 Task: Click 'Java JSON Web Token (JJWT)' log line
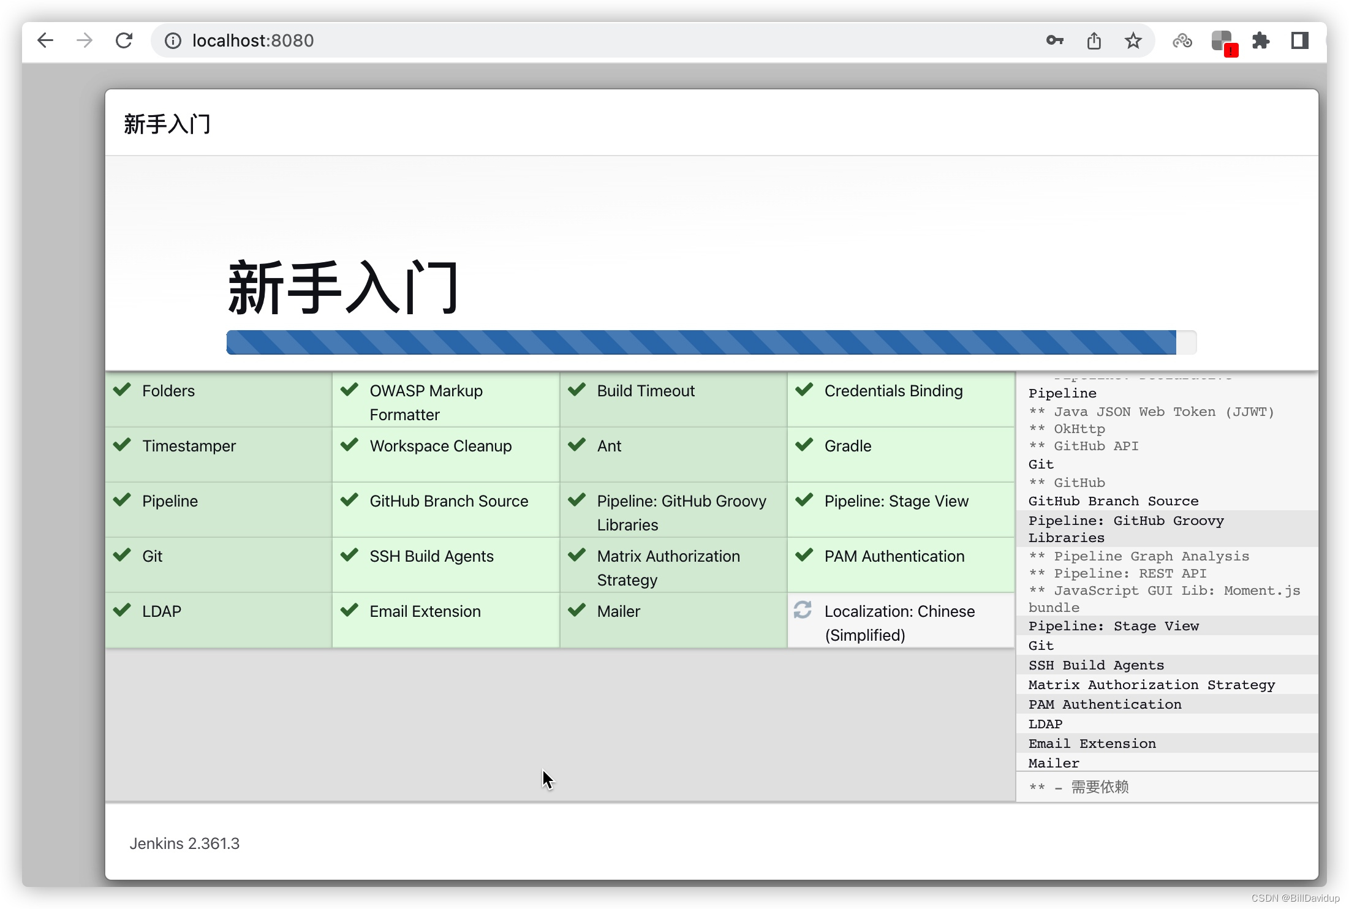coord(1152,412)
